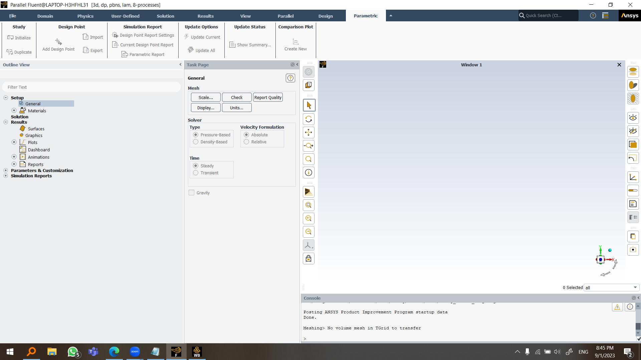Select the zoom to area tool
This screenshot has height=360, width=641.
tap(308, 159)
